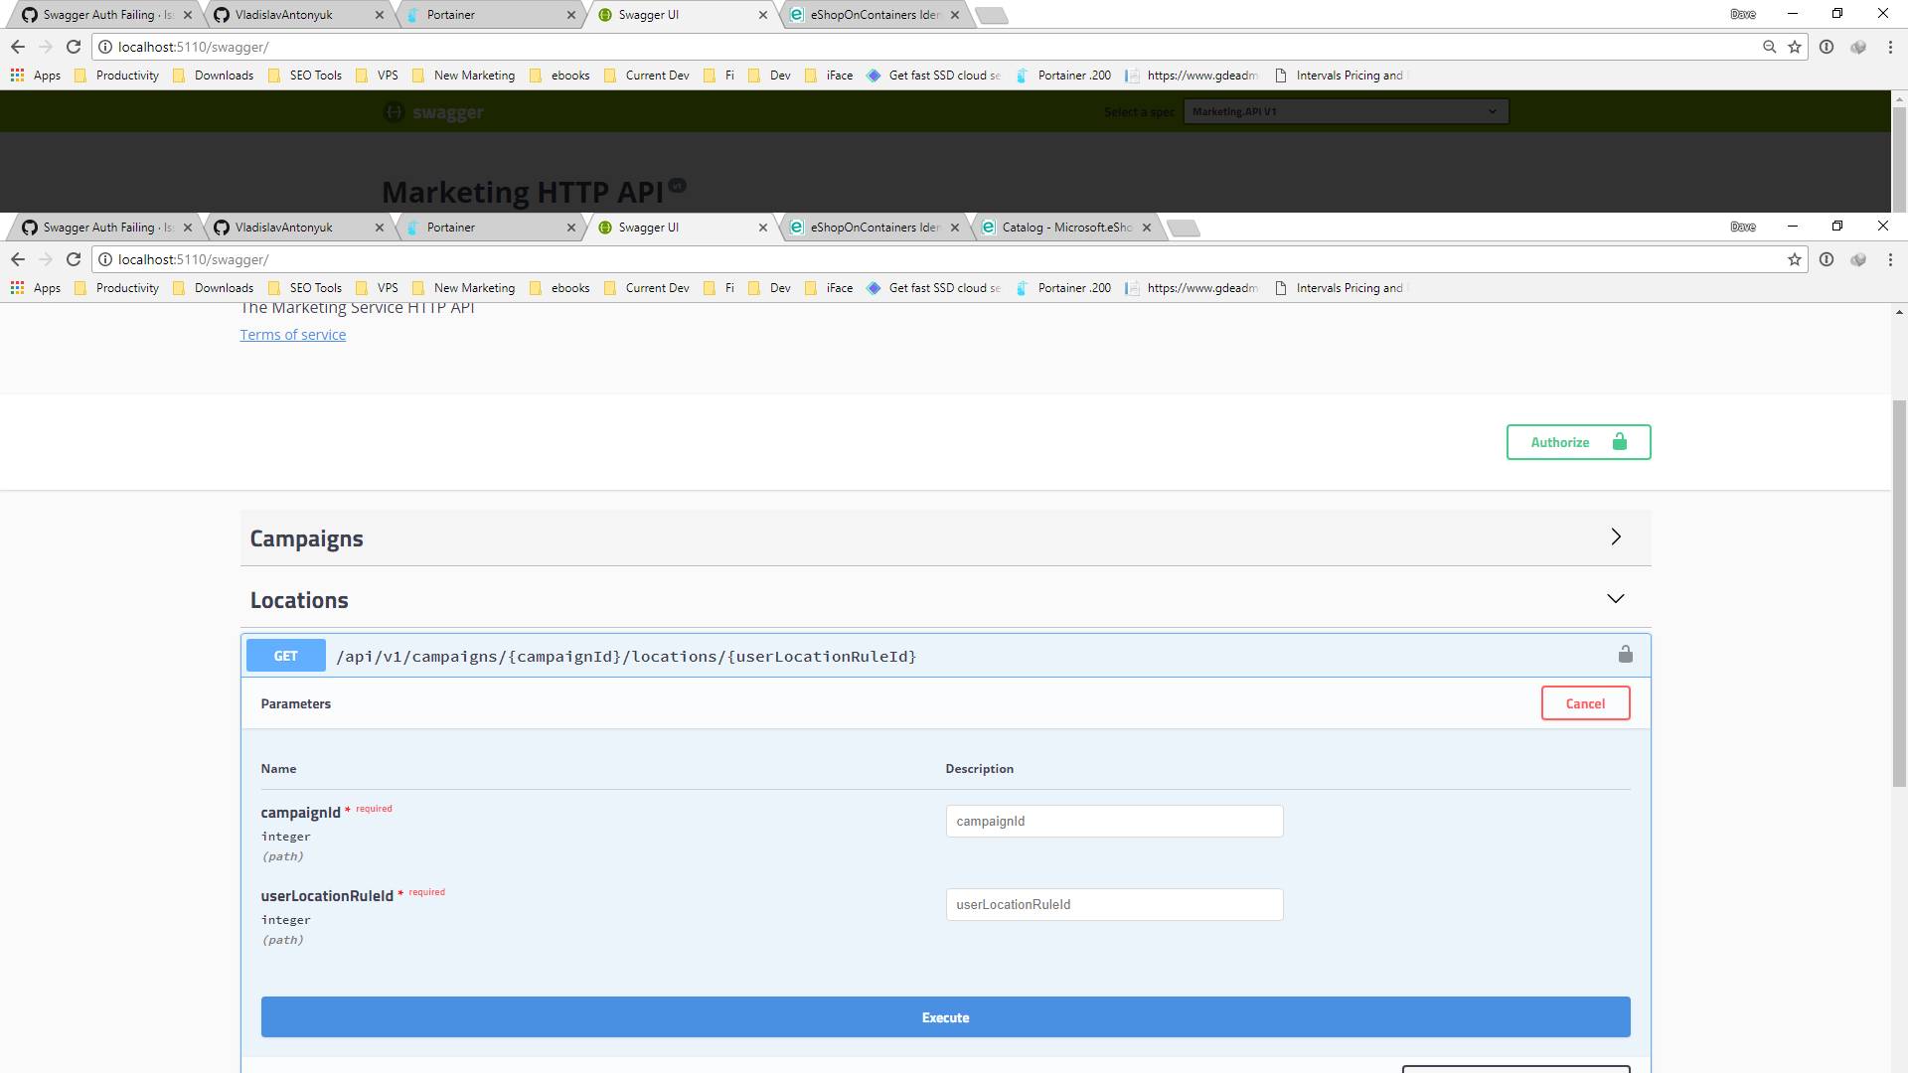Open a new tab in the front browser window

(x=1184, y=229)
